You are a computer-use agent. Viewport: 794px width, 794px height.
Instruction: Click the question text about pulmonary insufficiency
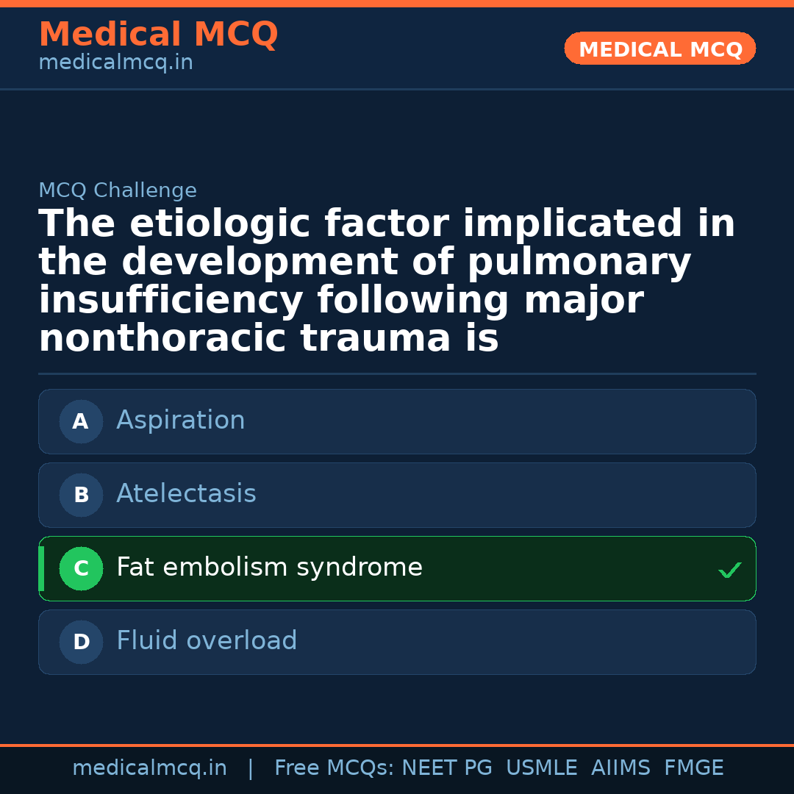click(387, 281)
